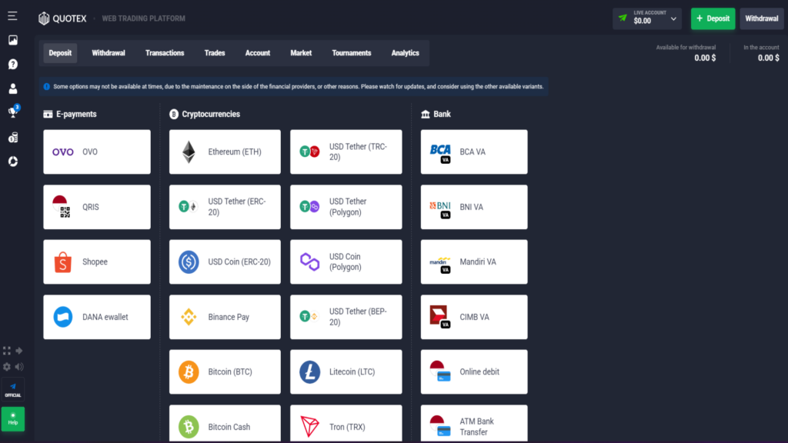Open the tournaments trophy sidebar icon
Image resolution: width=788 pixels, height=443 pixels.
13,112
